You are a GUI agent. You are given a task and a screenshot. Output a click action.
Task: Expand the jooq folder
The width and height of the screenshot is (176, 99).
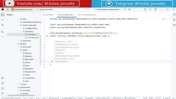18,19
